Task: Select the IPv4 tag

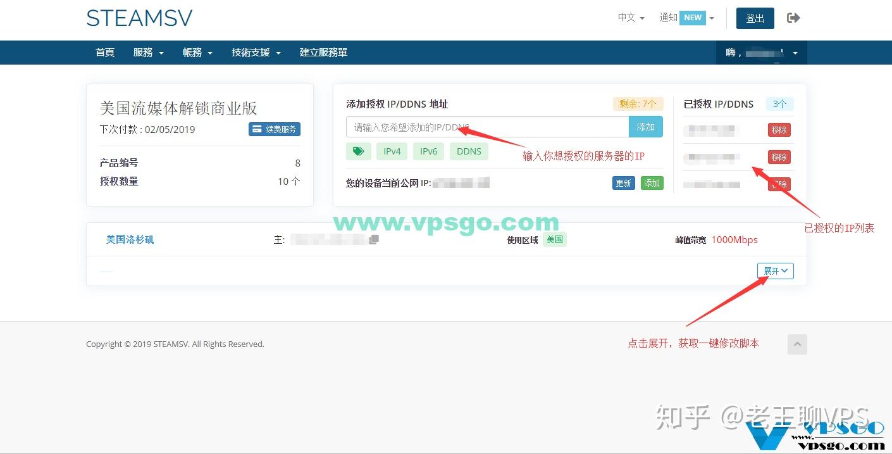Action: (392, 151)
